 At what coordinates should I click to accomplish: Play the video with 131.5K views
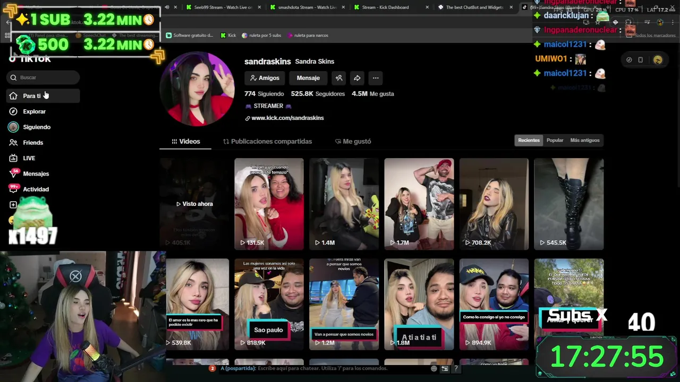tap(269, 204)
